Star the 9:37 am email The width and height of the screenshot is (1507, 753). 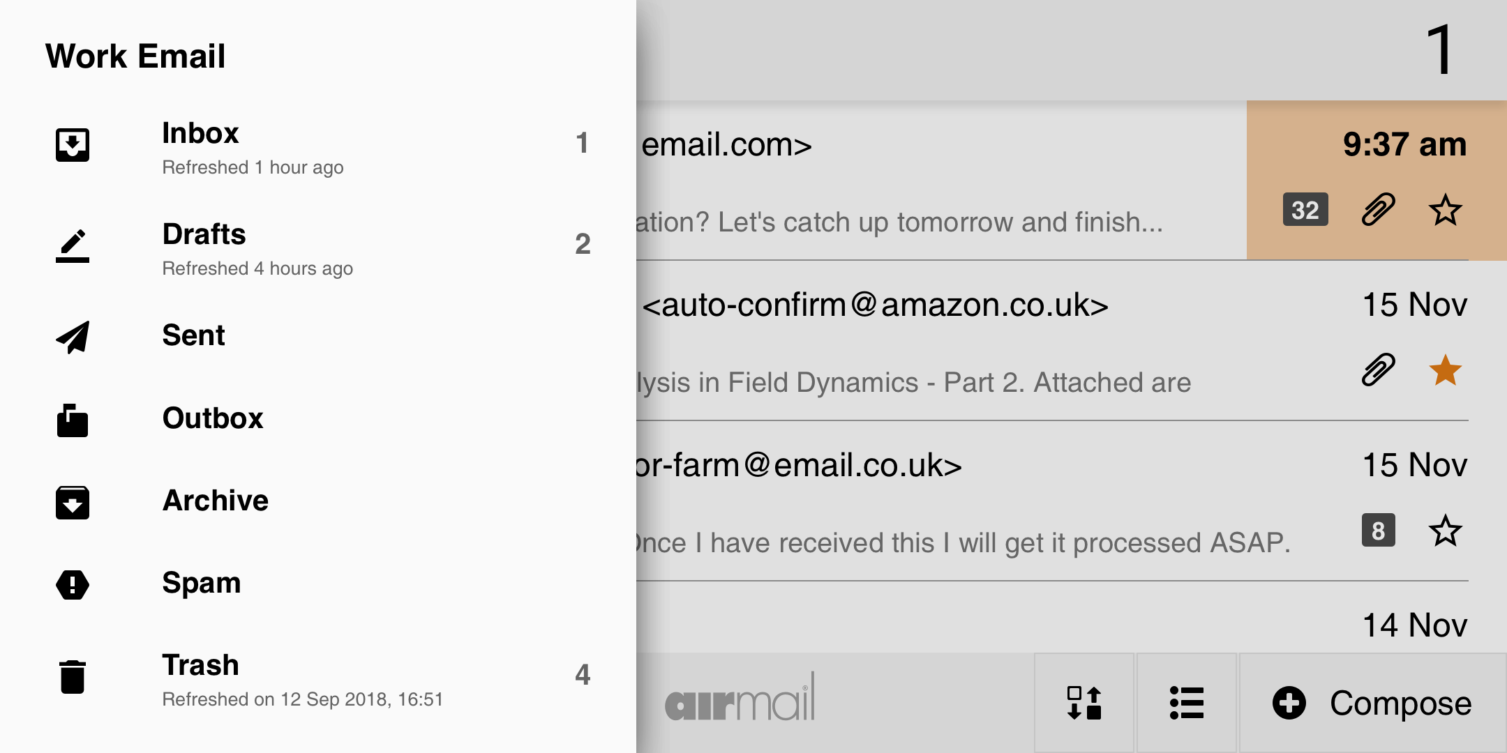(1446, 210)
